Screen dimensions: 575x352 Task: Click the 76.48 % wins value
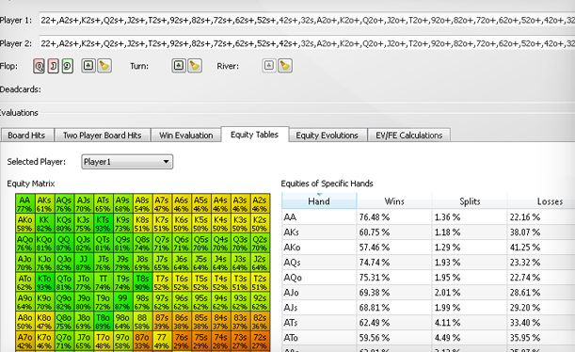click(374, 217)
